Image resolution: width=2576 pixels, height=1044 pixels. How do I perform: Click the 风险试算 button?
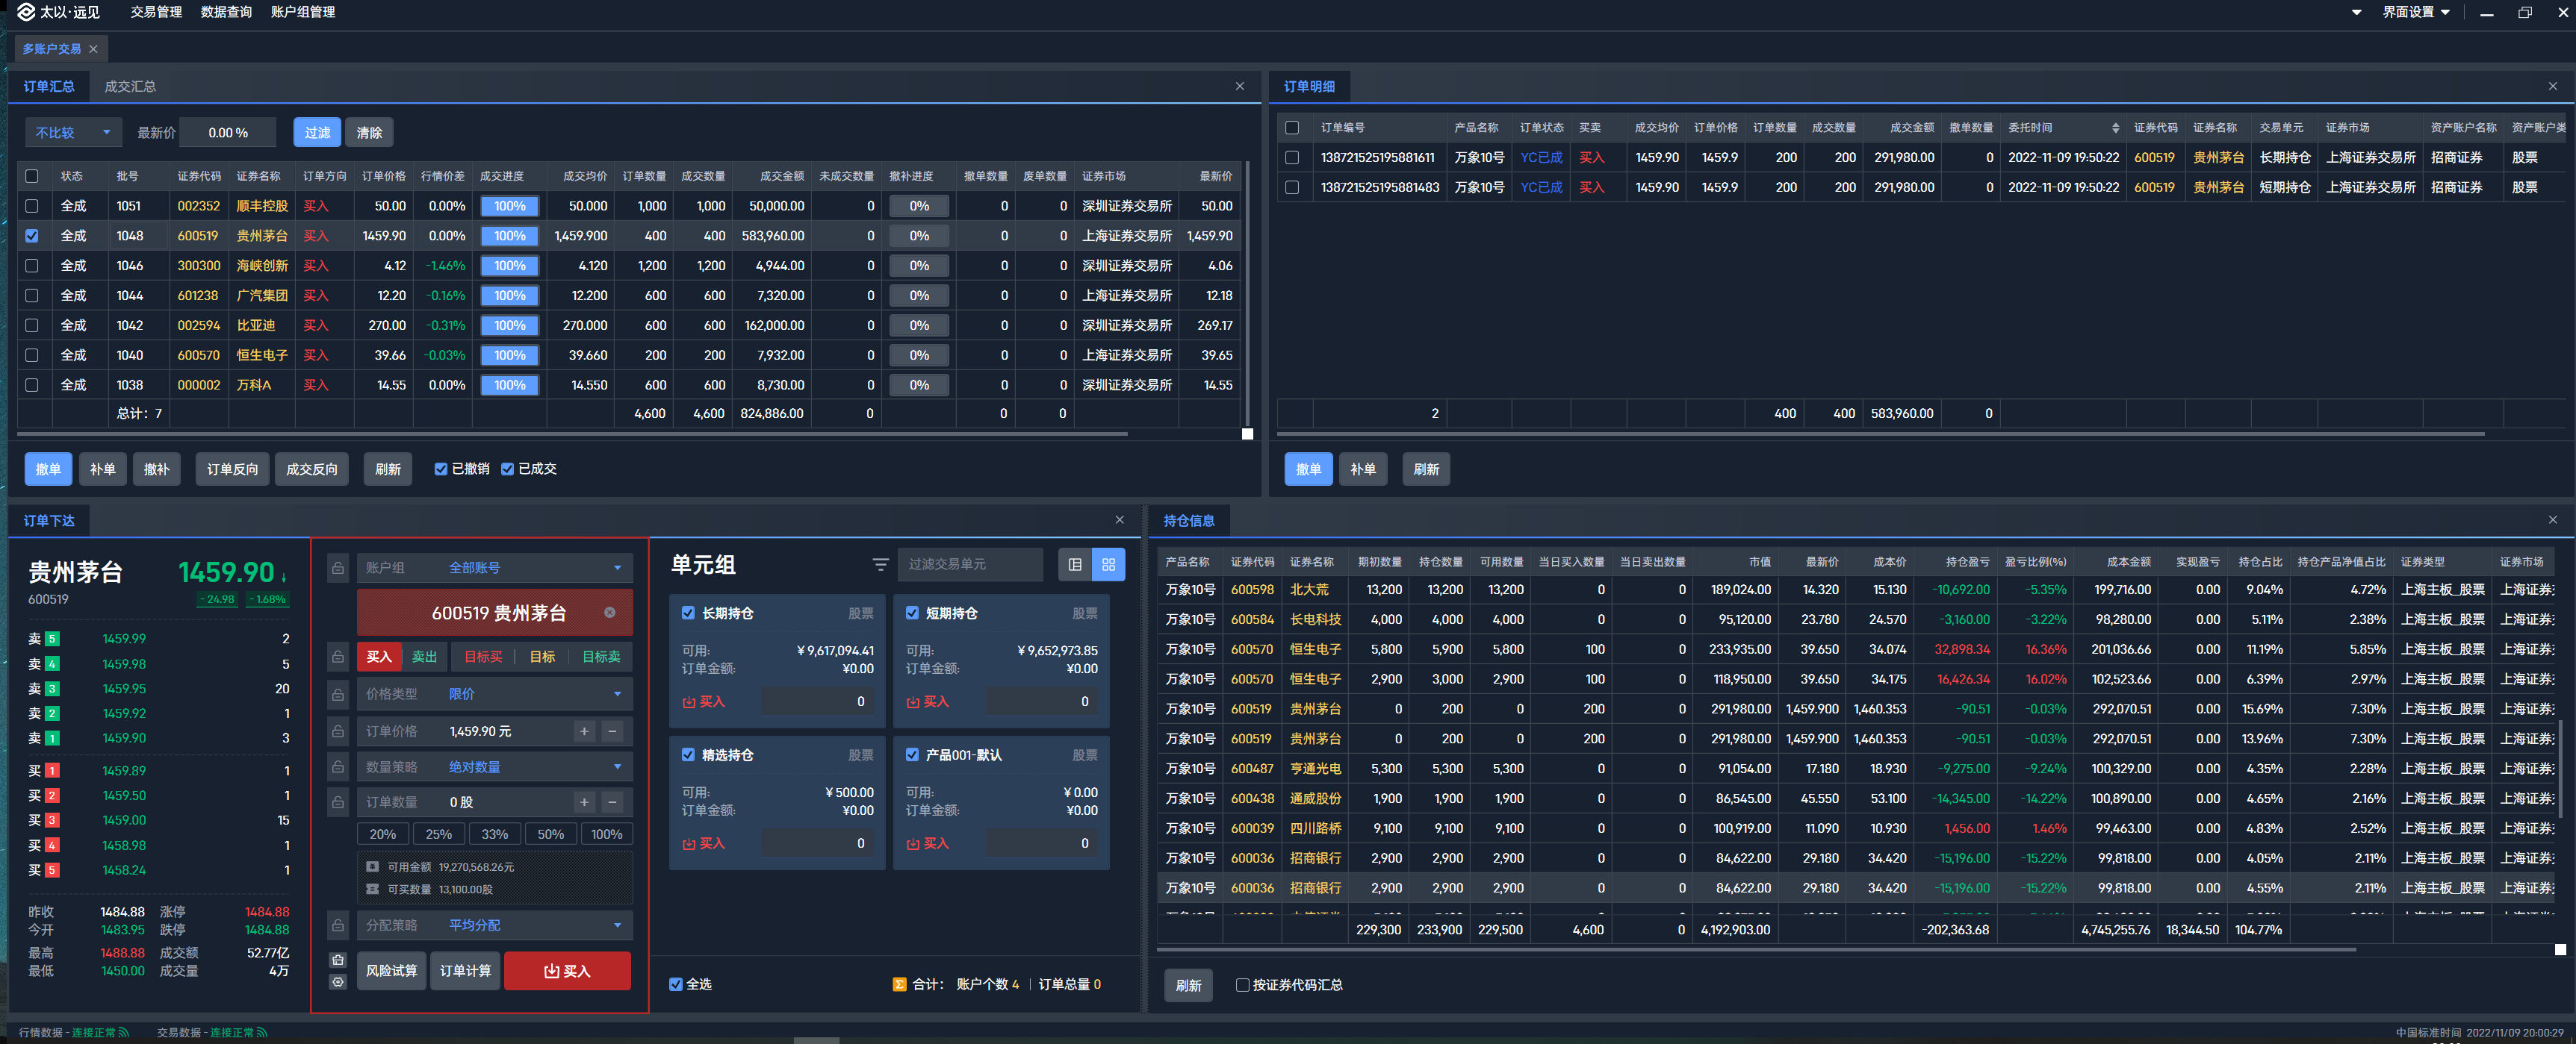(391, 970)
